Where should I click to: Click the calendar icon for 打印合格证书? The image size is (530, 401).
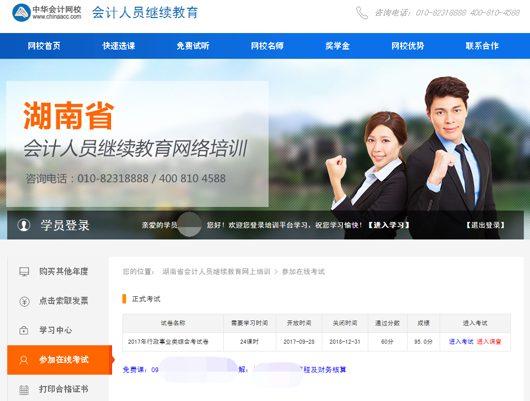pyautogui.click(x=24, y=390)
